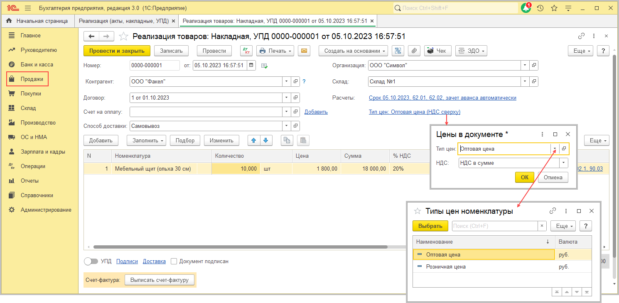Screen dimensions: 619x303
Task: Click the forward navigation arrow button
Action: pos(107,37)
